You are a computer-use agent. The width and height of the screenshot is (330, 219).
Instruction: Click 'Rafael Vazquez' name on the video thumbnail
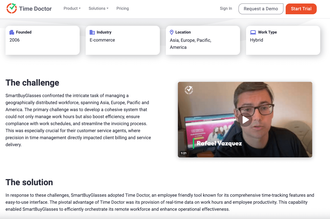pyautogui.click(x=220, y=143)
